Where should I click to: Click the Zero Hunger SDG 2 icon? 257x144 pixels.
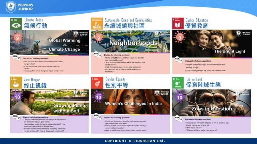click(x=16, y=83)
